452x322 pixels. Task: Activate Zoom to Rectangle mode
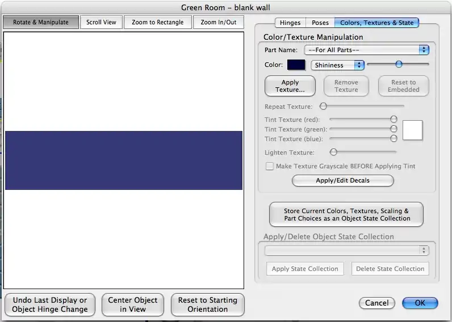157,22
